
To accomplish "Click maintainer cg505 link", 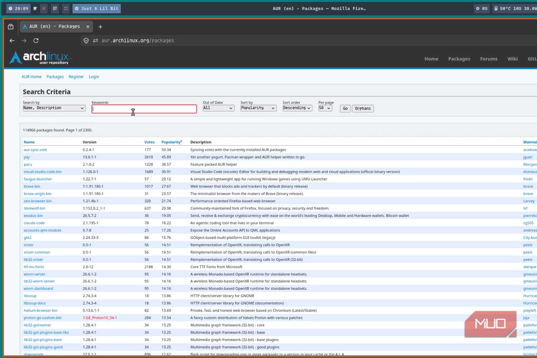I will pyautogui.click(x=528, y=223).
